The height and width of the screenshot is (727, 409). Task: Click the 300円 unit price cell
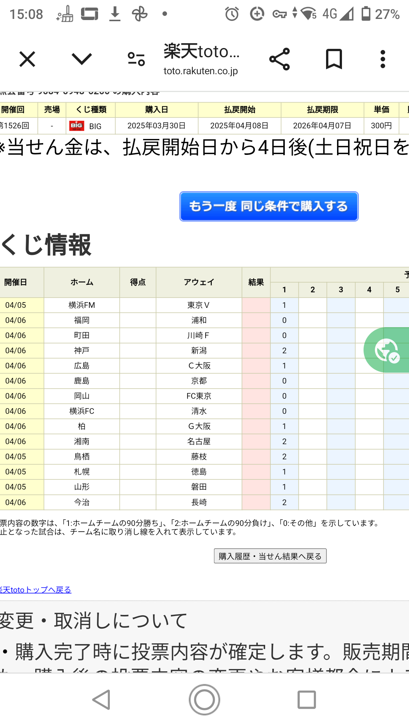[381, 126]
